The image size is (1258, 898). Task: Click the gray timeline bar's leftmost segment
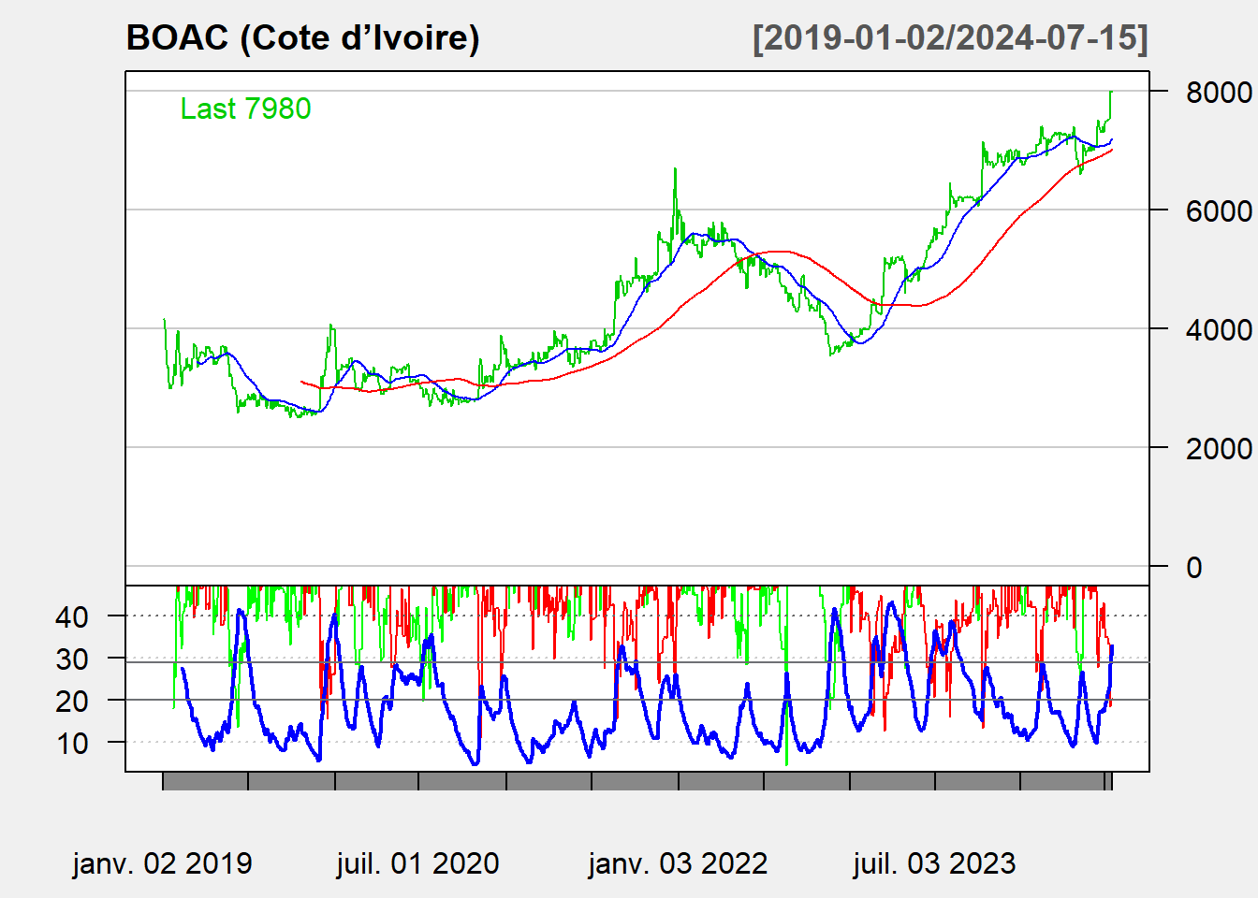(x=206, y=781)
